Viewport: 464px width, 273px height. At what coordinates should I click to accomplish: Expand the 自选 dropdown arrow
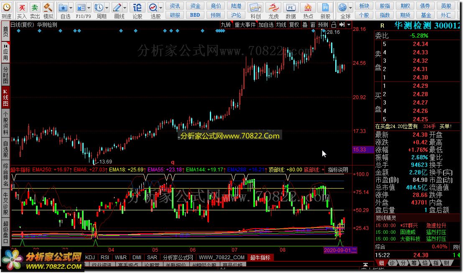pyautogui.click(x=71, y=8)
